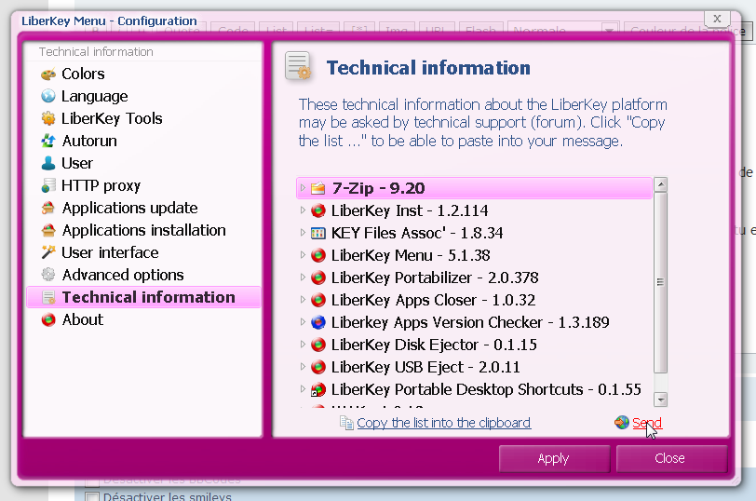
Task: Click the Send link
Action: [646, 423]
